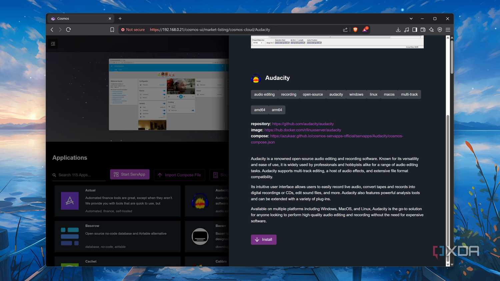The image size is (500, 281).
Task: Click the Bazarr app icon
Action: click(200, 236)
